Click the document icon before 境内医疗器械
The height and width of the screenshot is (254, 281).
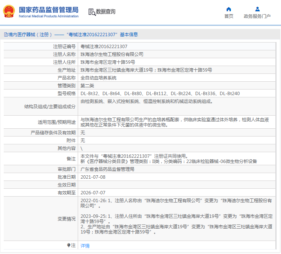point(6,35)
